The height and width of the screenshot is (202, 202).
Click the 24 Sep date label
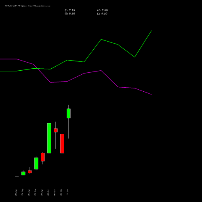[22, 192]
